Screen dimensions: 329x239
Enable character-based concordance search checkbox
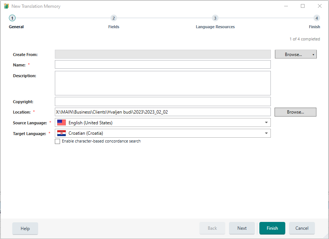point(57,141)
